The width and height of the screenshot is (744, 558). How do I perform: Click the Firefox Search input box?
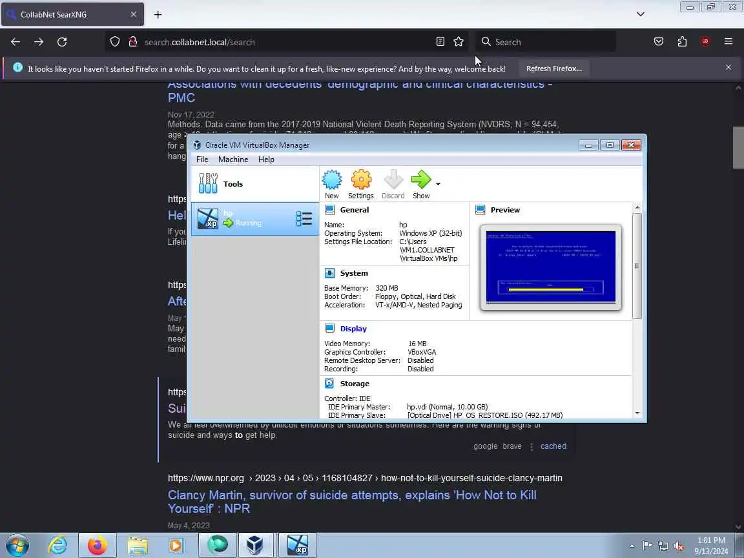[x=546, y=42]
